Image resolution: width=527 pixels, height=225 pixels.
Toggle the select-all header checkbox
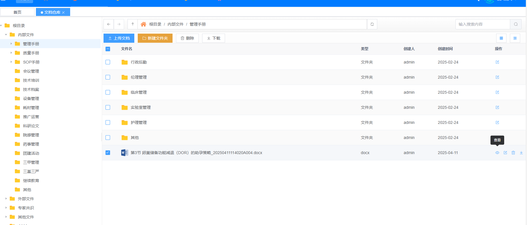tap(108, 49)
